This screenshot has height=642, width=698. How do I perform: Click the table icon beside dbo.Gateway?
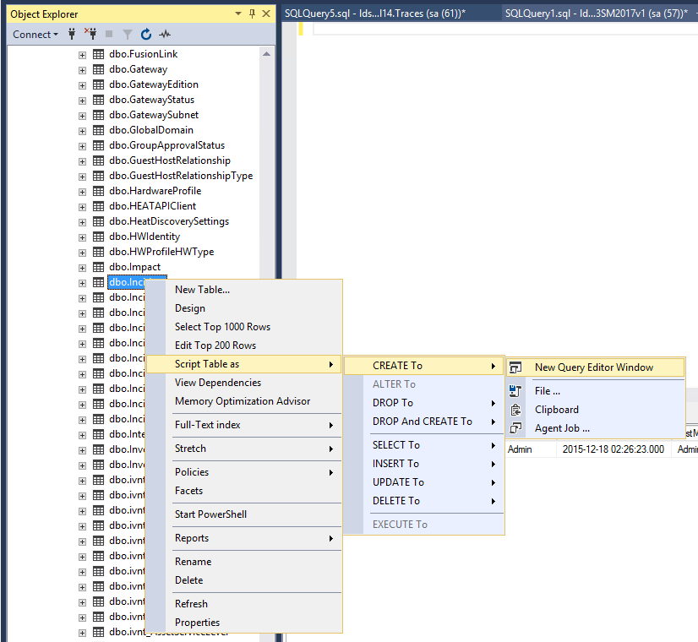[99, 69]
